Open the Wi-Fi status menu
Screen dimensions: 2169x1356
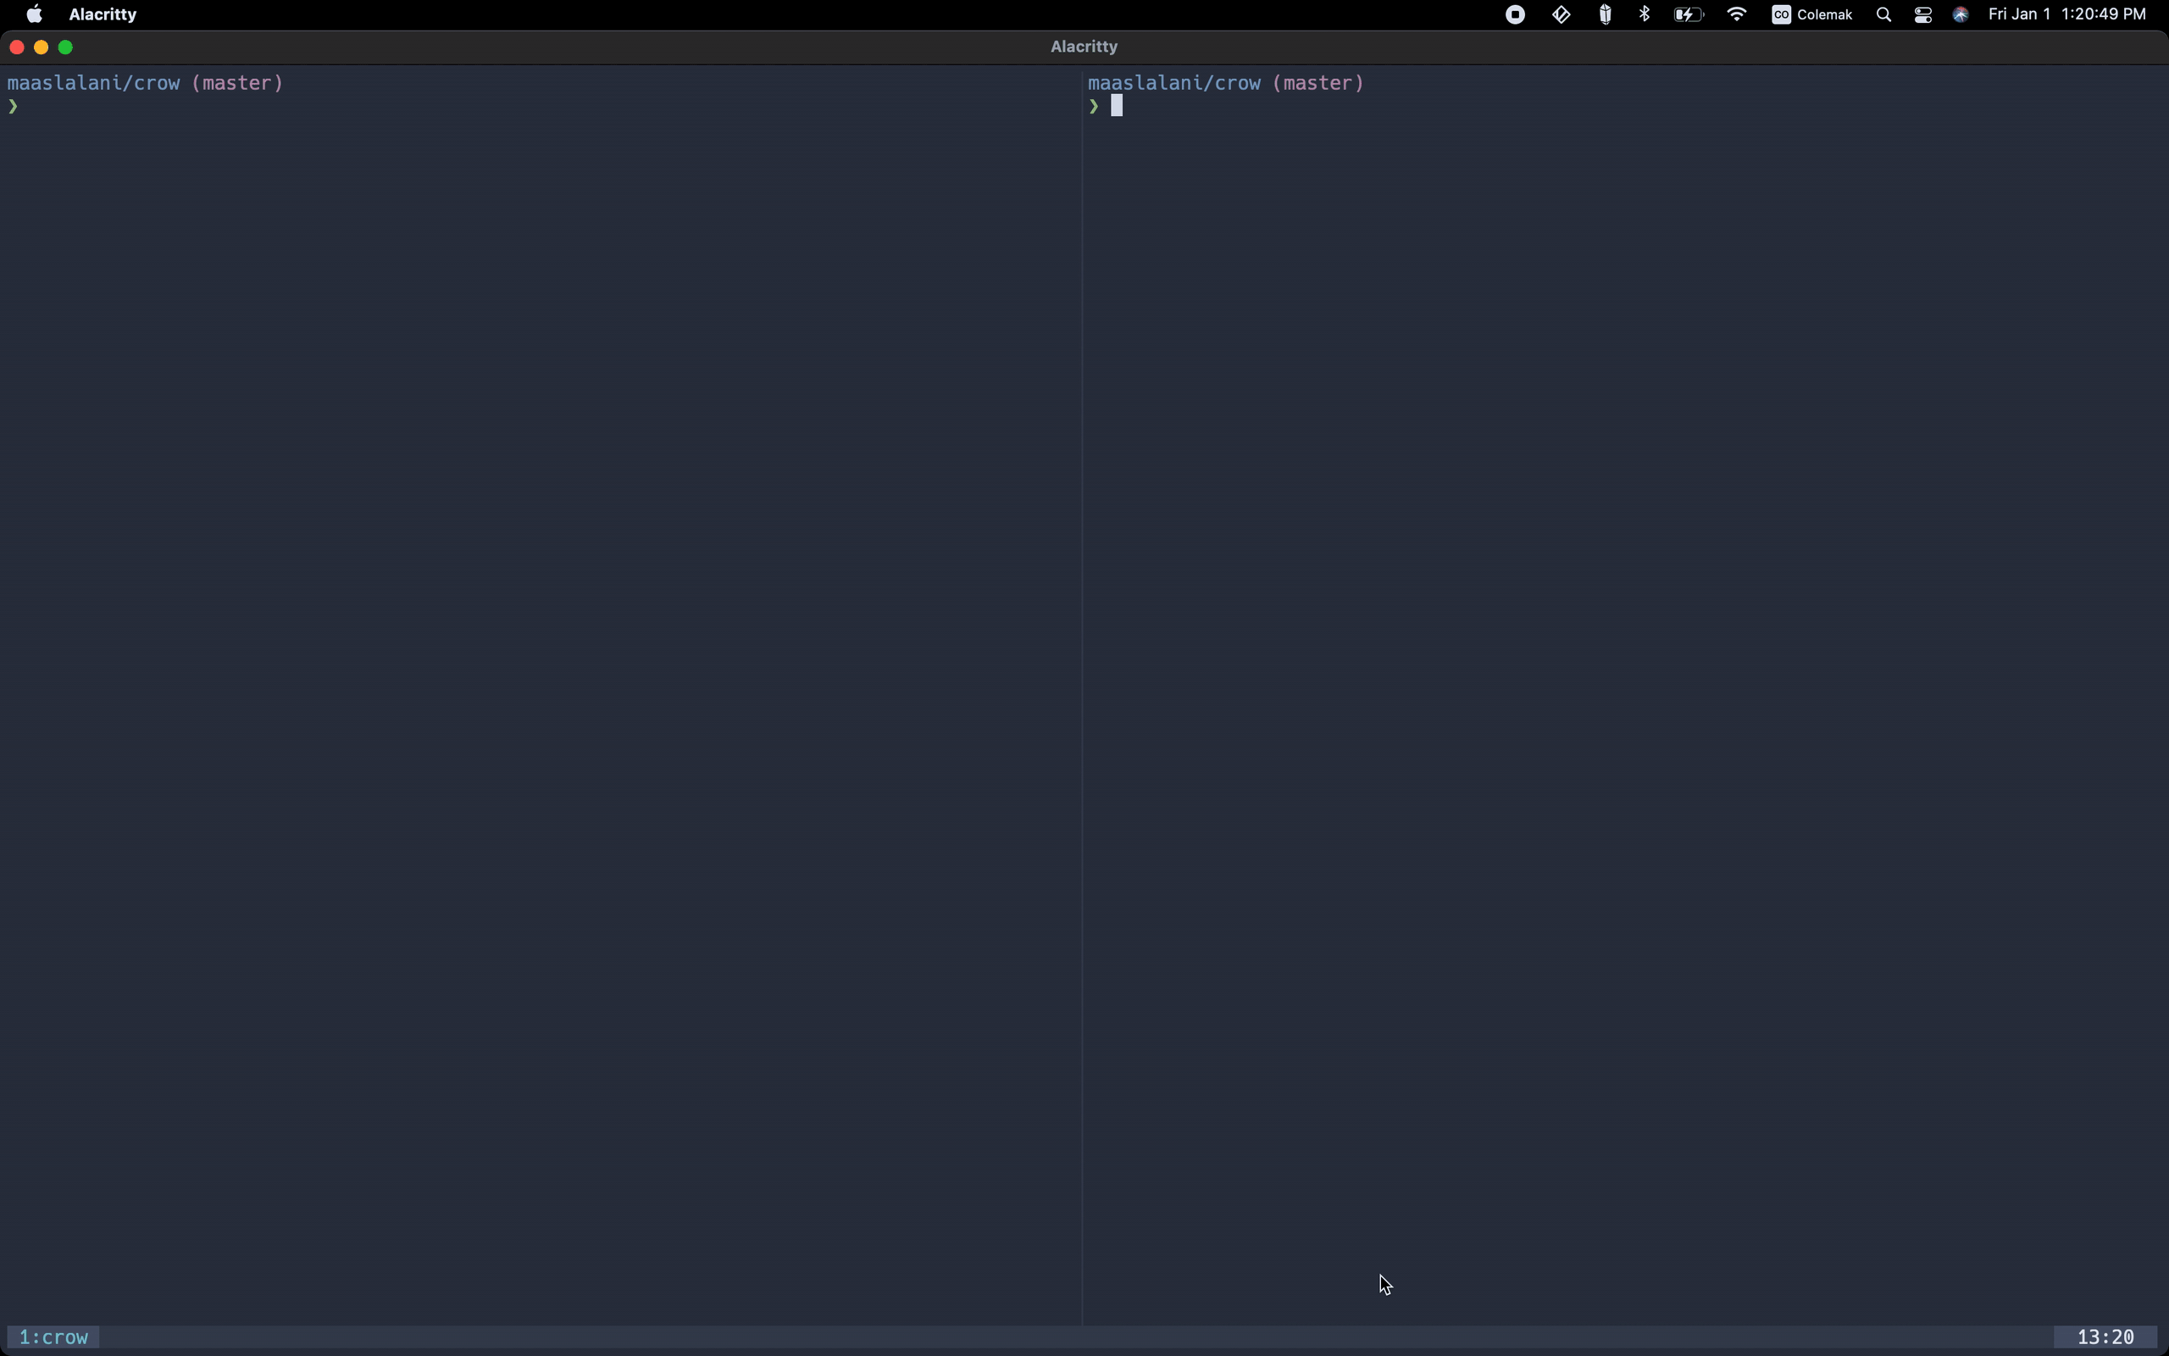coord(1736,14)
